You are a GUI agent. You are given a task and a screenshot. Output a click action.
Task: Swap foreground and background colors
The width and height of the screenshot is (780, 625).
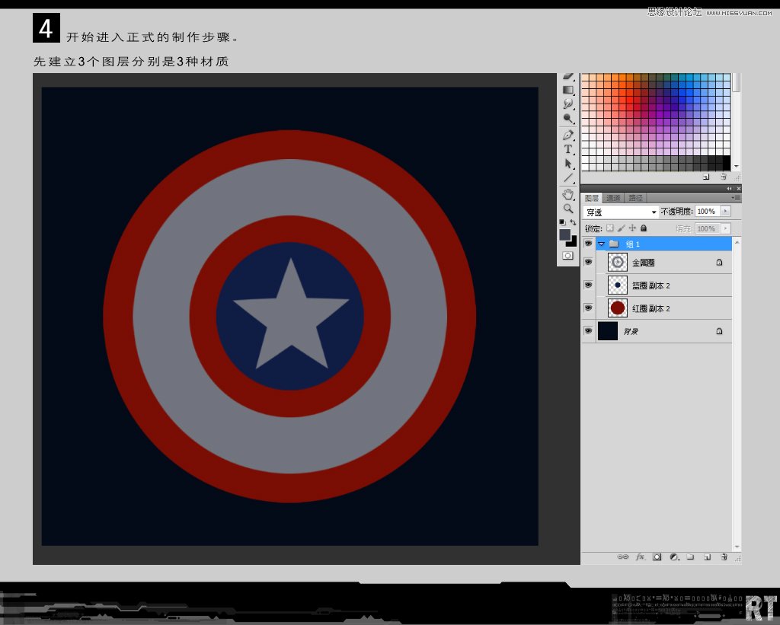pos(573,222)
